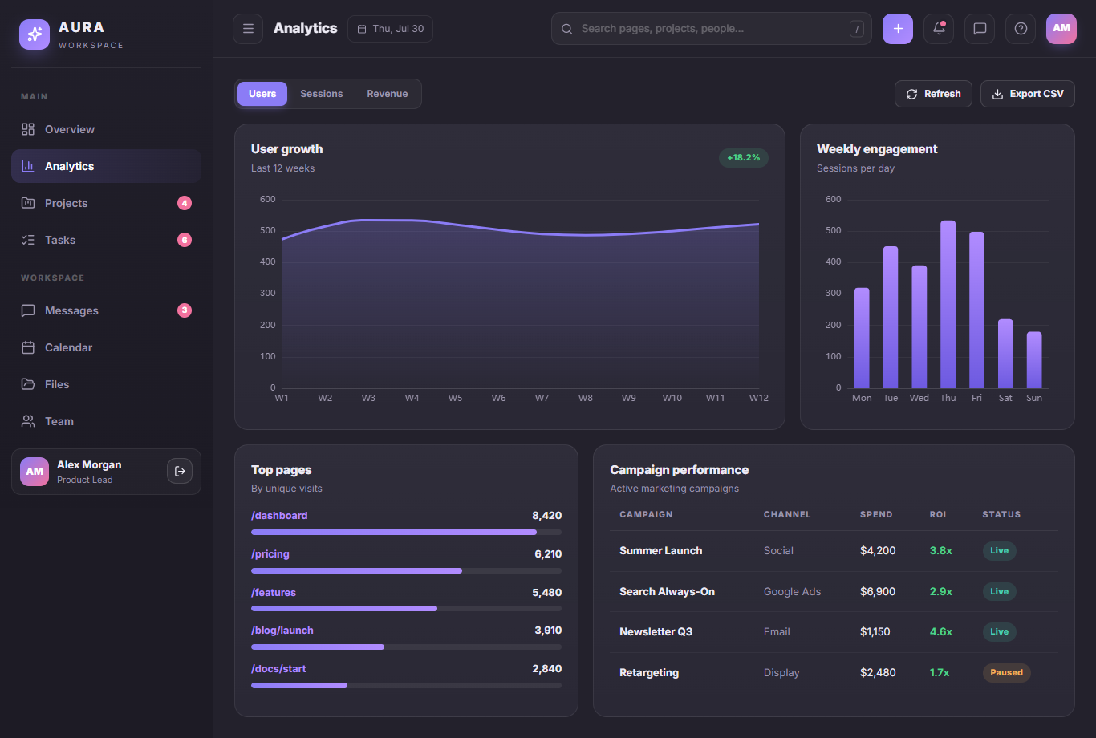
Task: Click the Export CSV button
Action: pos(1028,94)
